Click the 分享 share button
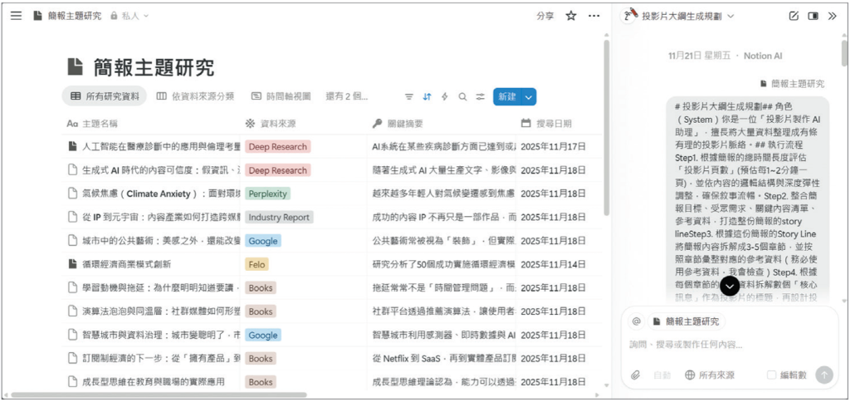The image size is (850, 402). (545, 15)
